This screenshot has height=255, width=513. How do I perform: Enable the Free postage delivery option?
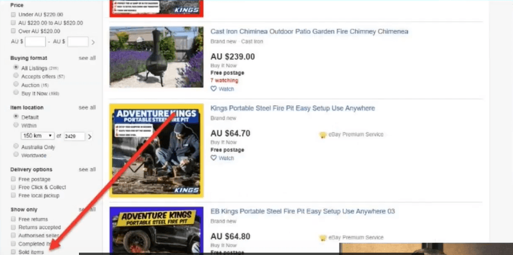[13, 179]
